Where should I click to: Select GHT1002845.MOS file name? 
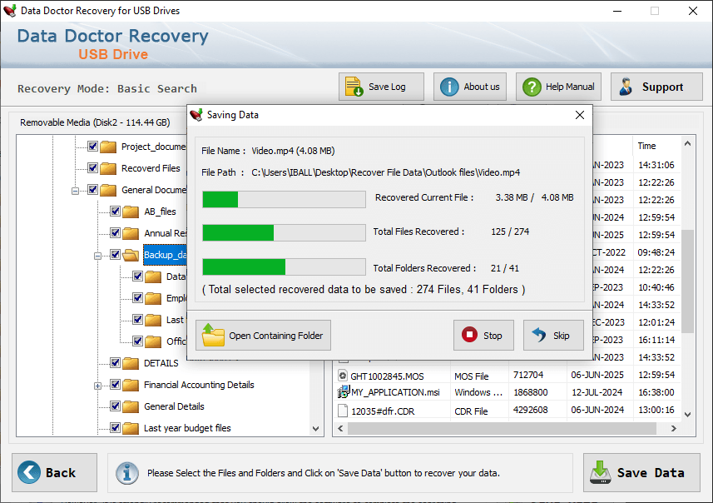pyautogui.click(x=387, y=376)
